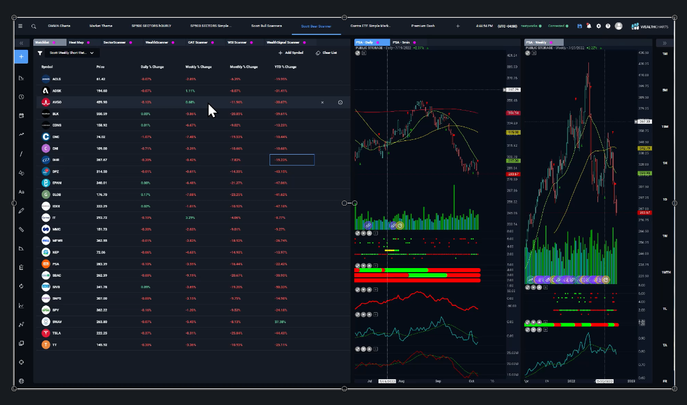Sort by the Price column header
687x405 pixels.
pos(100,67)
